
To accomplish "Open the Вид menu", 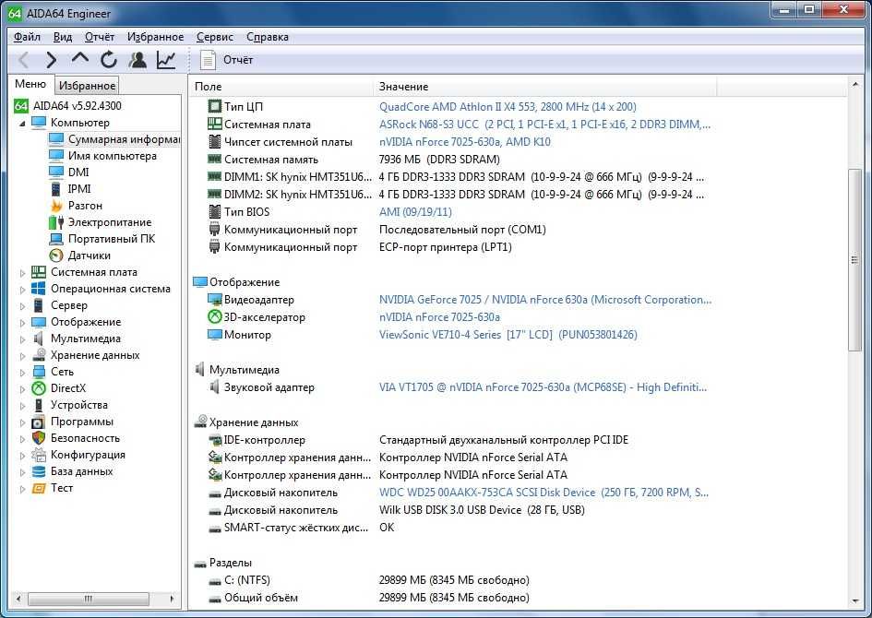I will tap(63, 37).
